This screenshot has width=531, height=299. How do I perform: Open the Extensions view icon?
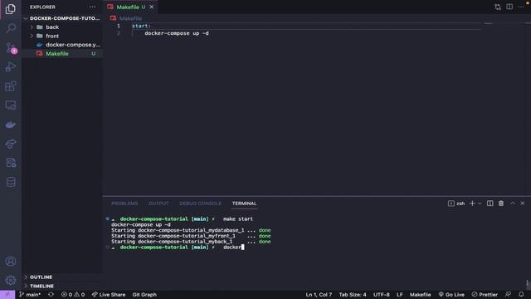11,86
